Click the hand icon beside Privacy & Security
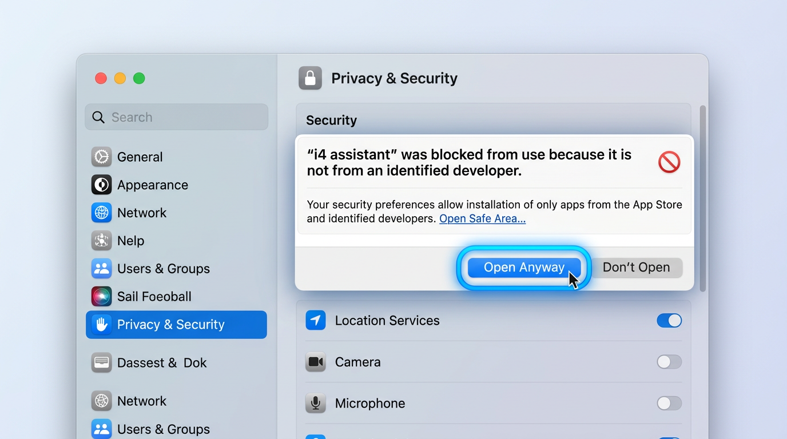Screen dimensions: 787x439 101,325
